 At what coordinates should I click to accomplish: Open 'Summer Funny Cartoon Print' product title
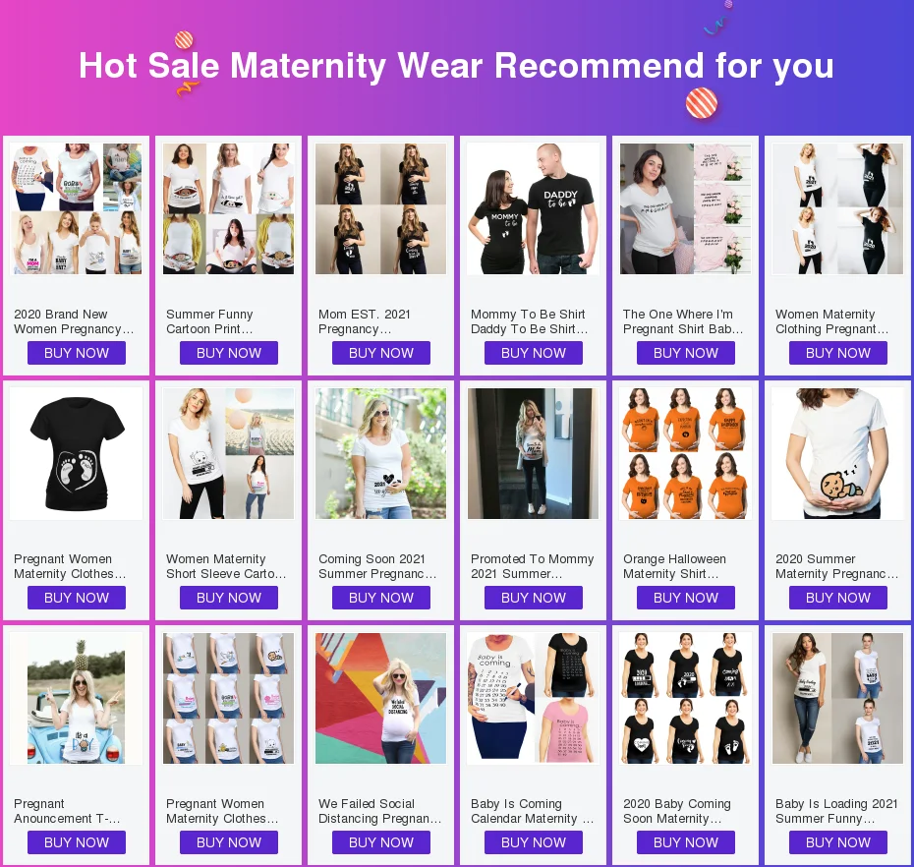210,321
